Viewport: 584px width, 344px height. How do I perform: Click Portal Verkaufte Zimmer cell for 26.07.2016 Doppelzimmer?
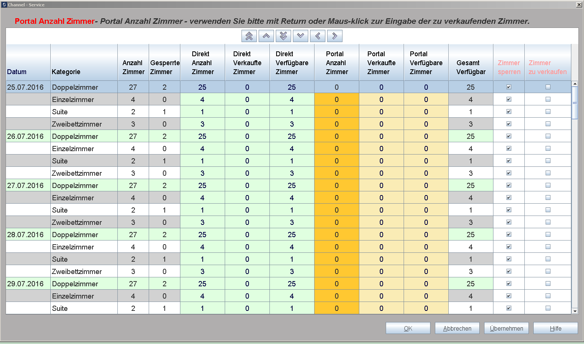pyautogui.click(x=381, y=136)
